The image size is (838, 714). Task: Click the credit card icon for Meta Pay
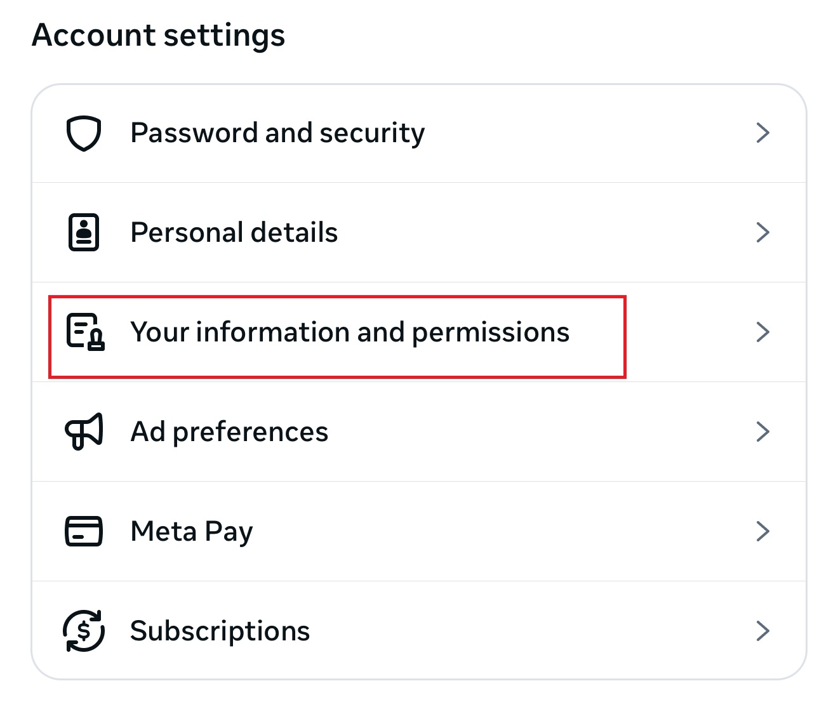coord(84,531)
